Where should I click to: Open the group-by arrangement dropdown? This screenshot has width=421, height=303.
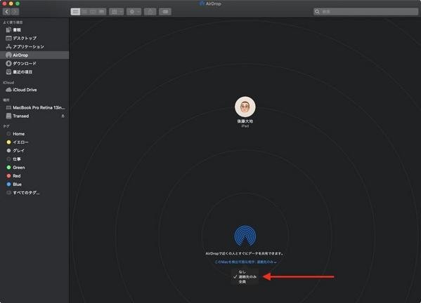(116, 11)
